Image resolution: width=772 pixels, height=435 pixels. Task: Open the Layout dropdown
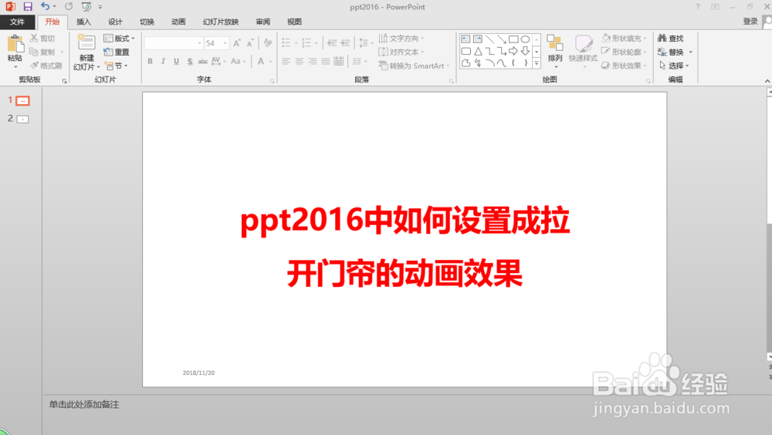(x=119, y=39)
